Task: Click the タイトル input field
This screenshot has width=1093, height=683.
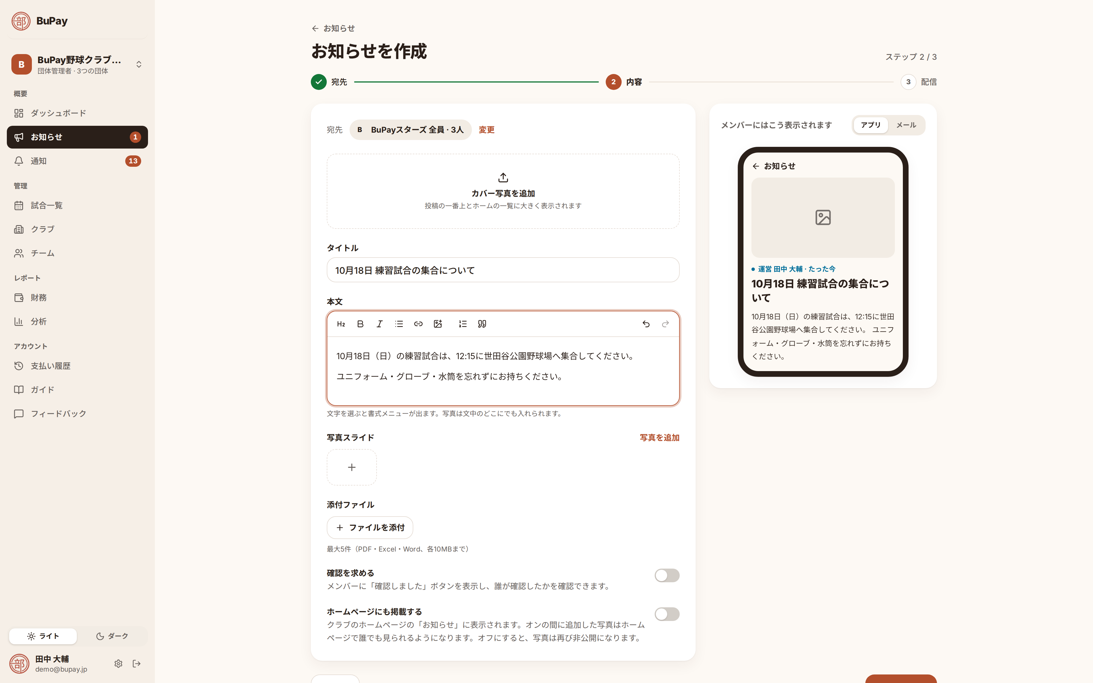Action: click(503, 270)
